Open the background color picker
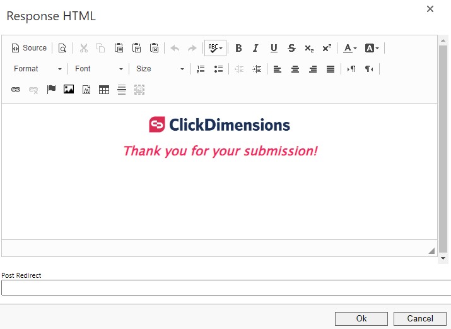The height and width of the screenshot is (329, 451). (372, 48)
